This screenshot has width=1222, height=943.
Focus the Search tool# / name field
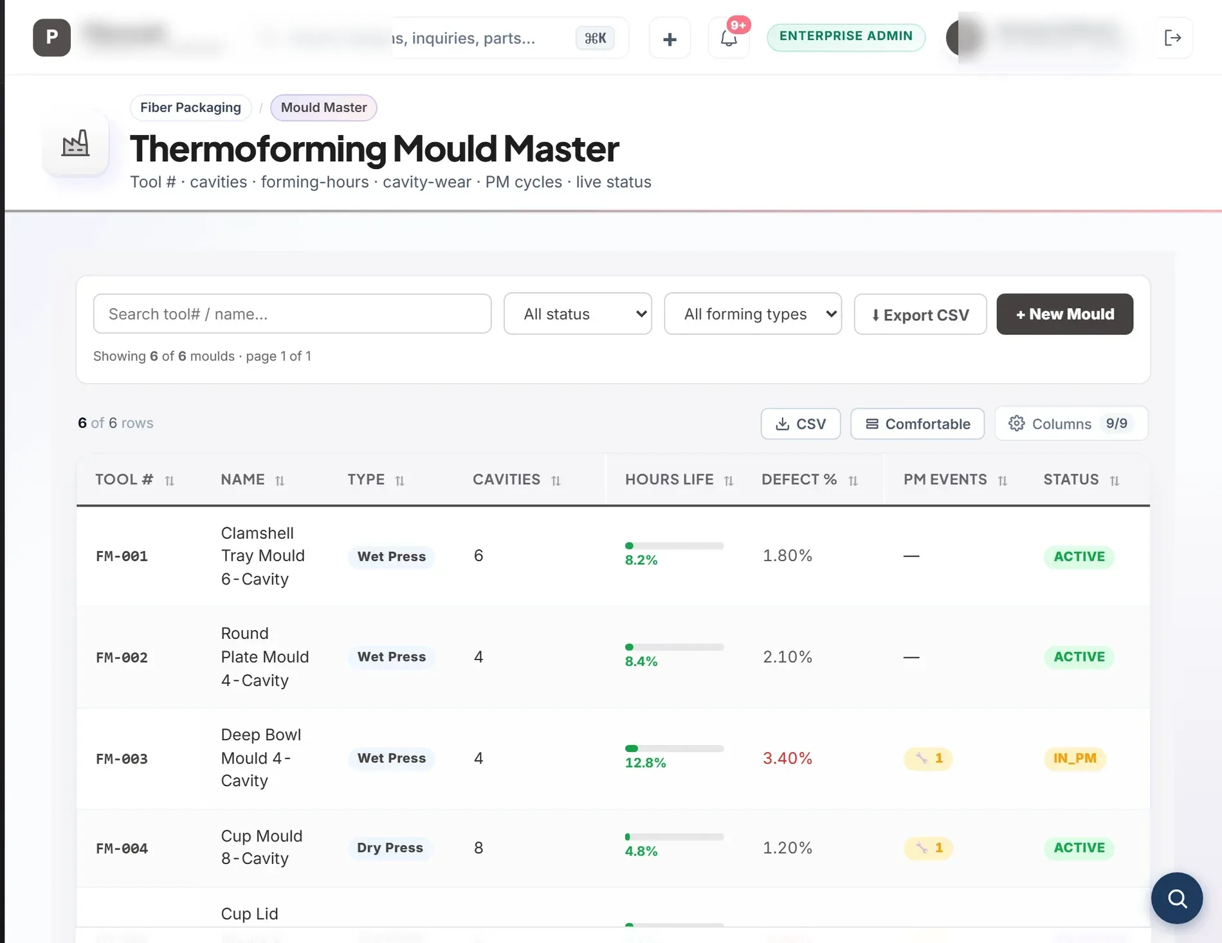click(x=292, y=314)
